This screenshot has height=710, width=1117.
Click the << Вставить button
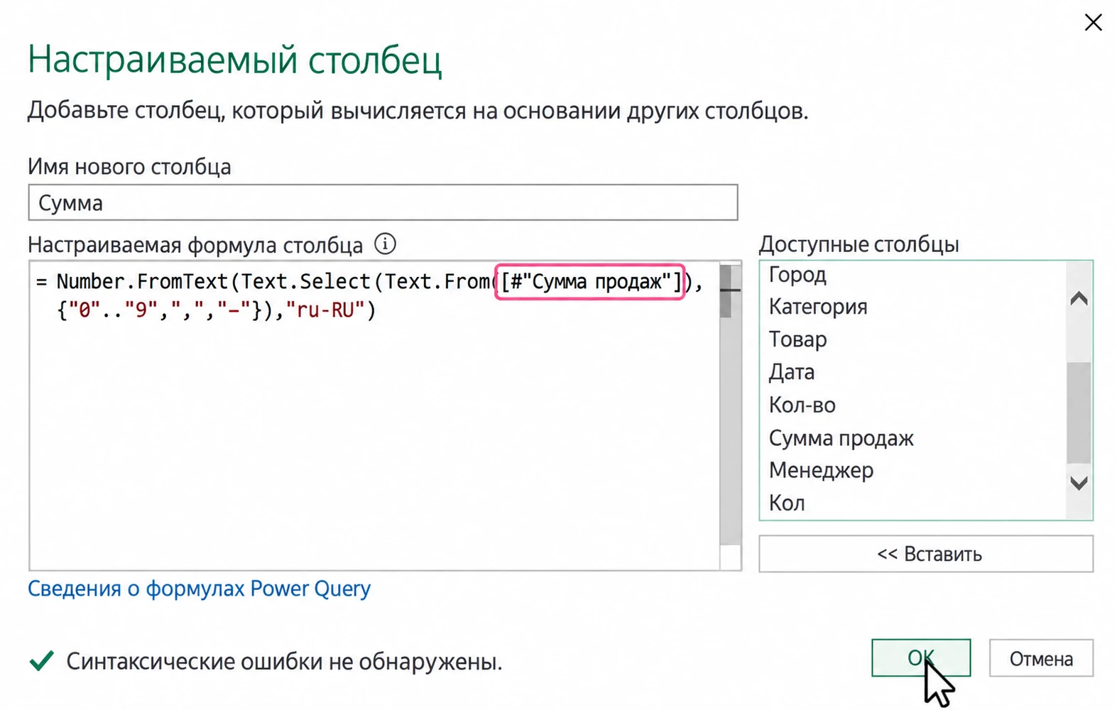pyautogui.click(x=926, y=554)
